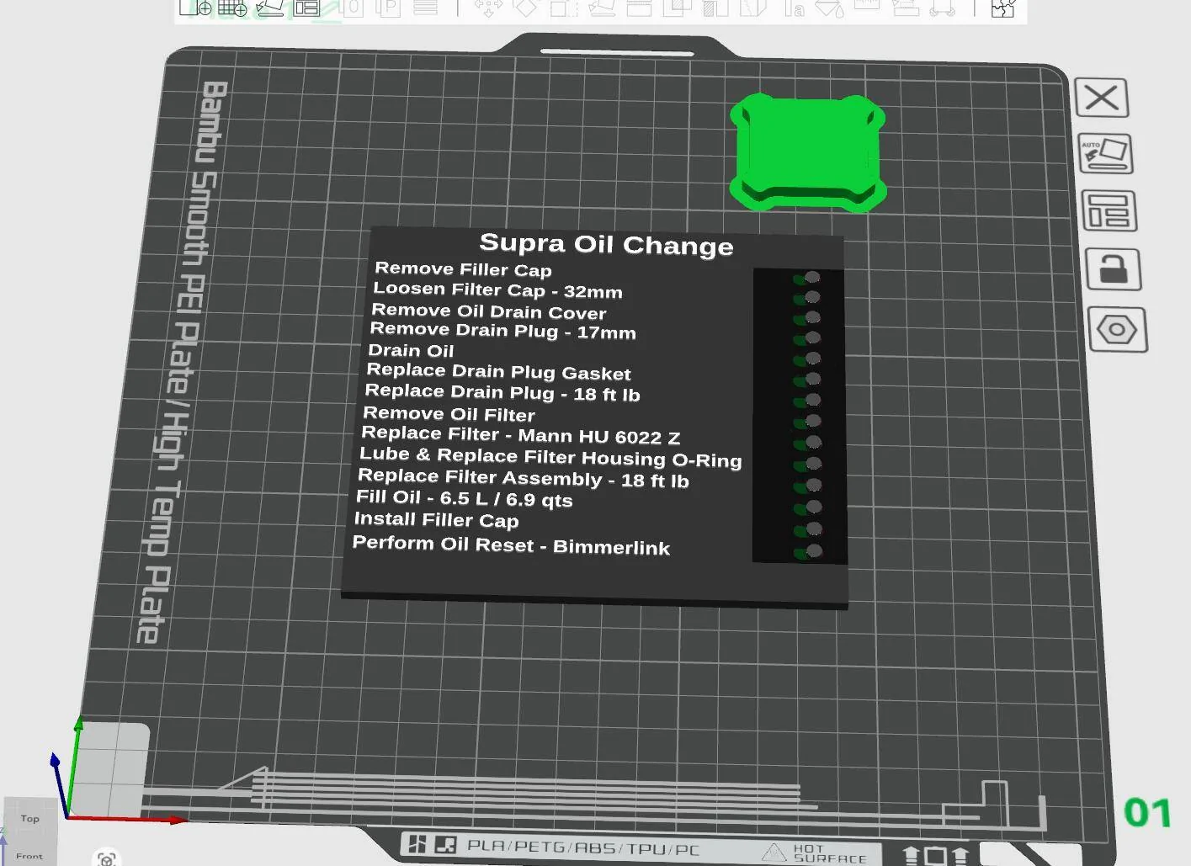Select the Rotate tool icon
This screenshot has width=1191, height=866.
[525, 8]
